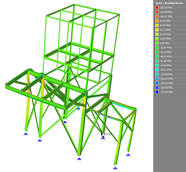Click the -126.15 MPa legend swatch
This screenshot has width=186, height=172.
[x=157, y=79]
